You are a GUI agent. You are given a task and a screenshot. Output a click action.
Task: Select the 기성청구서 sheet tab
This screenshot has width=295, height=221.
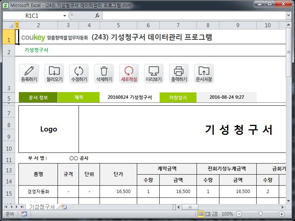[x=42, y=207]
